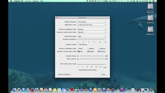Click the clock showing Fri 4:33 AM
This screenshot has width=165, height=93.
pos(144,1)
